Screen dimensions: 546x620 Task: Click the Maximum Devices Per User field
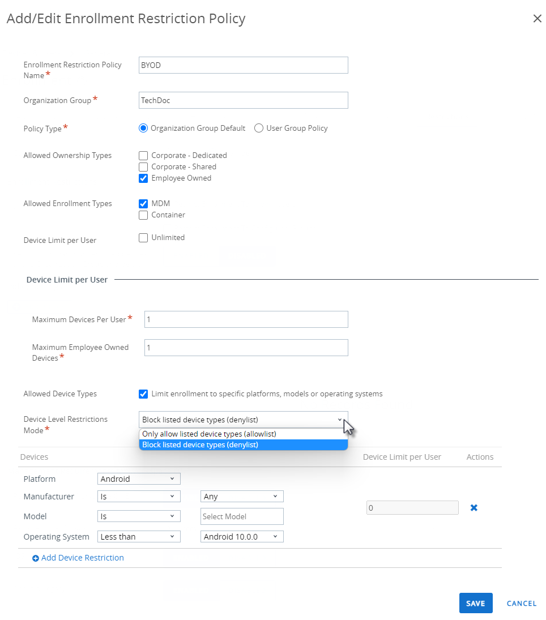pyautogui.click(x=246, y=319)
